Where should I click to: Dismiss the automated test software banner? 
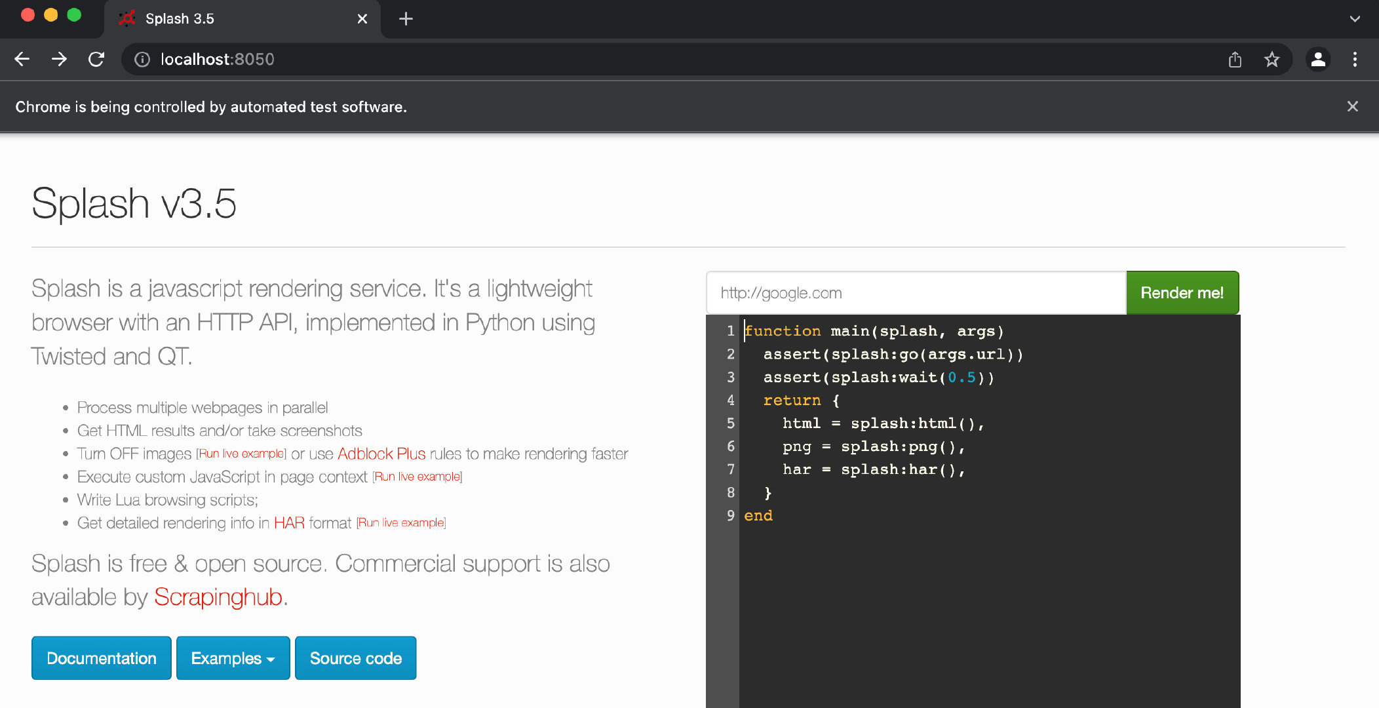(x=1353, y=106)
